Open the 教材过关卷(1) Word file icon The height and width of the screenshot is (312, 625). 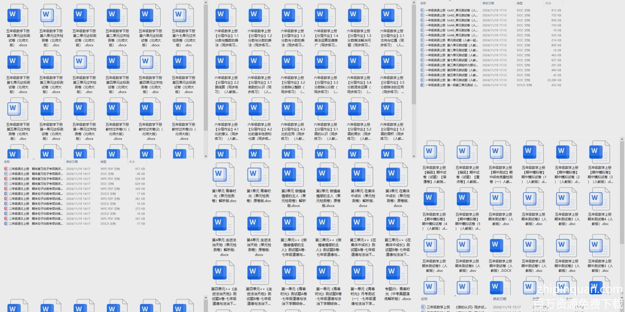pos(117,109)
